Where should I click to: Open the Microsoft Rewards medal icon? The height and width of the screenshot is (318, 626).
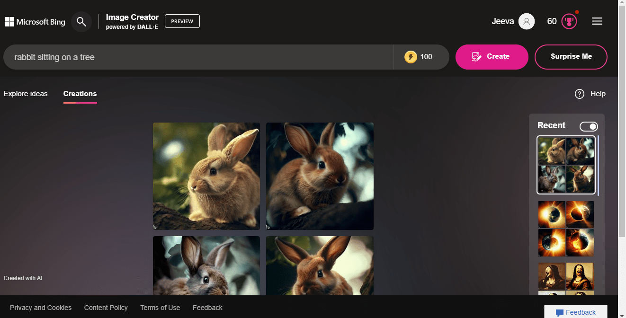pos(569,21)
